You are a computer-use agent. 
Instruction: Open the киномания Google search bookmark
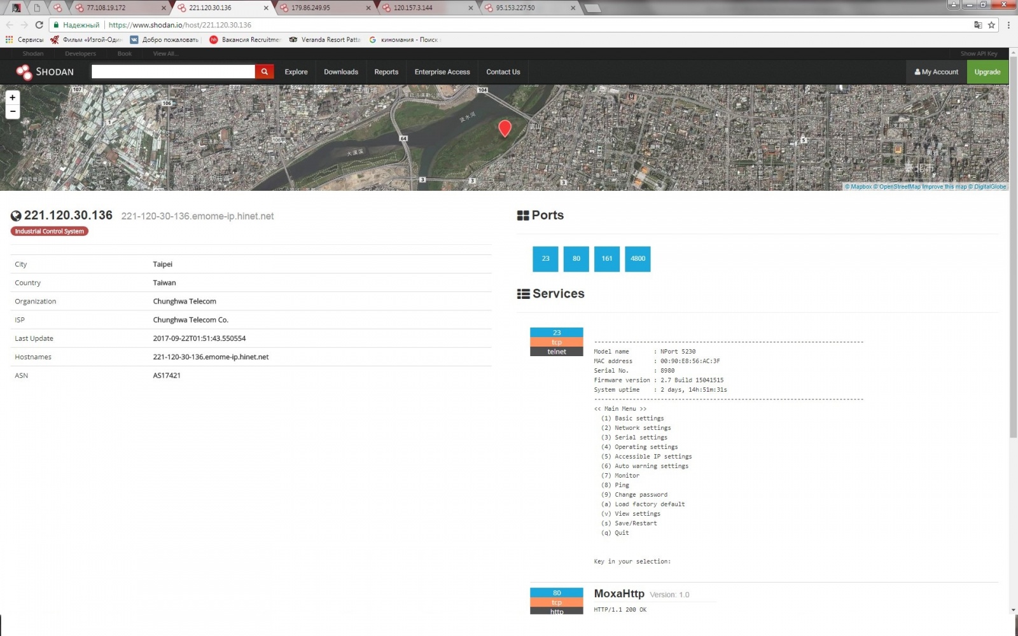[x=404, y=39]
